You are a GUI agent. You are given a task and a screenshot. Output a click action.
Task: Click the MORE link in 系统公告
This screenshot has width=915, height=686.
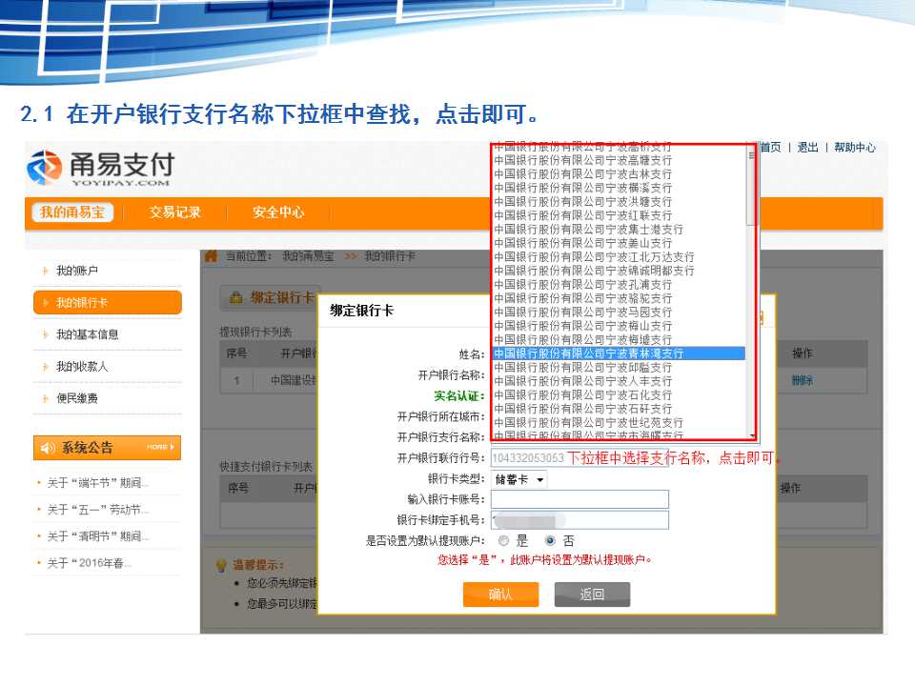(x=160, y=447)
